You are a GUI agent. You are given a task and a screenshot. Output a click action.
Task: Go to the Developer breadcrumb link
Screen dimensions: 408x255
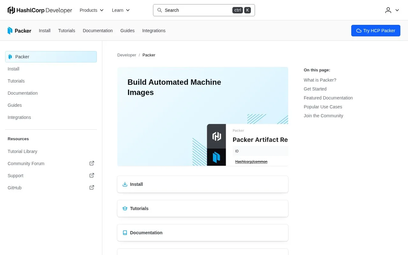127,55
